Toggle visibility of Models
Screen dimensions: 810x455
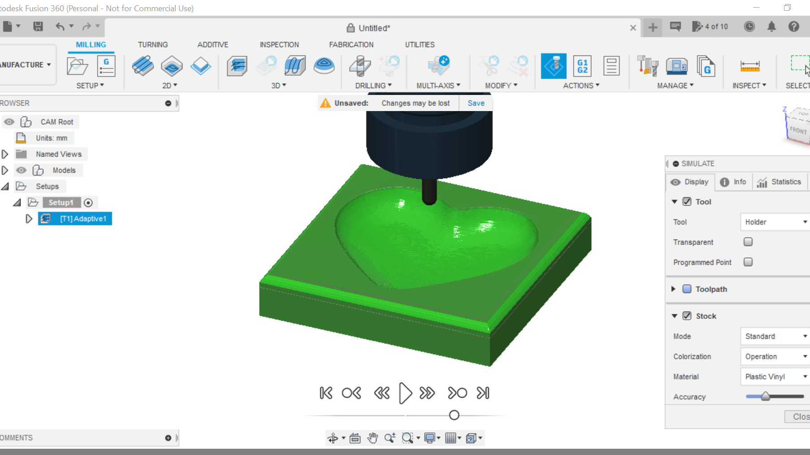pos(21,170)
